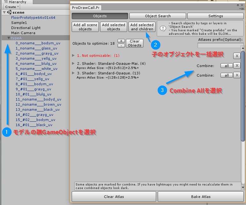Expand the Shader Standard-Opaque (13) group
246x205 pixels.
pos(73,73)
